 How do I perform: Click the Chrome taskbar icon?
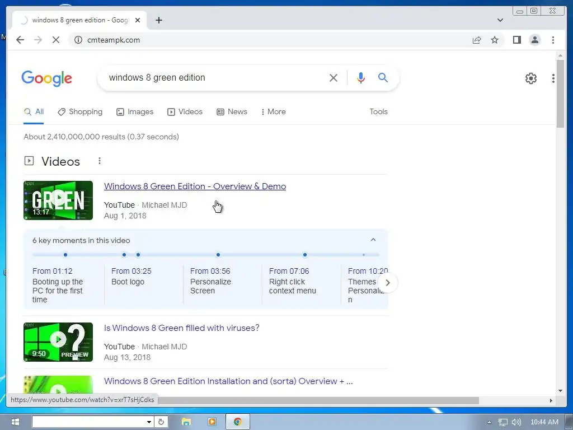coord(237,422)
